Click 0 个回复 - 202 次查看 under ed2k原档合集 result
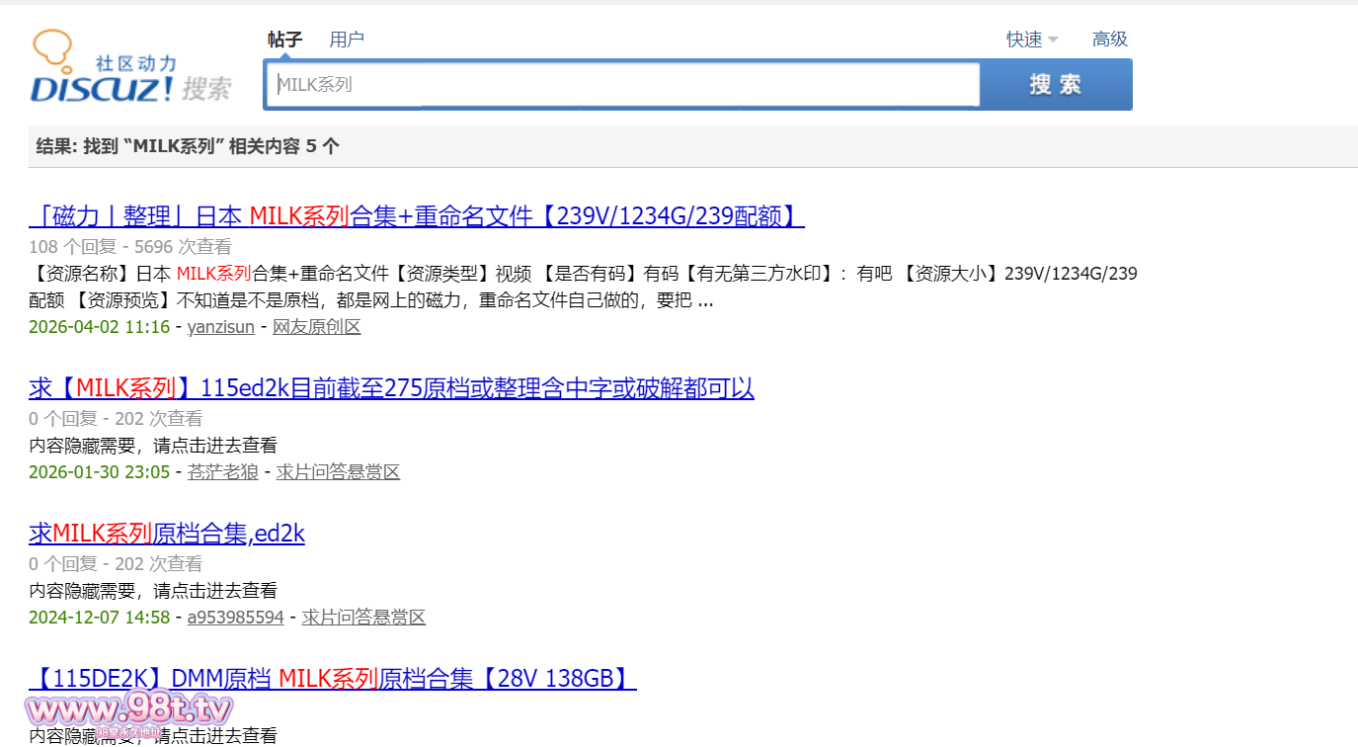This screenshot has width=1358, height=747. (116, 564)
